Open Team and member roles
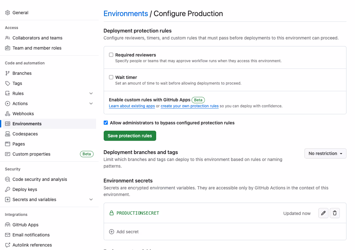This screenshot has height=250, width=355. [37, 48]
